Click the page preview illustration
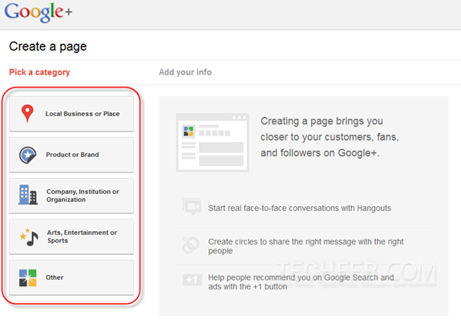The width and height of the screenshot is (461, 324). coord(212,143)
